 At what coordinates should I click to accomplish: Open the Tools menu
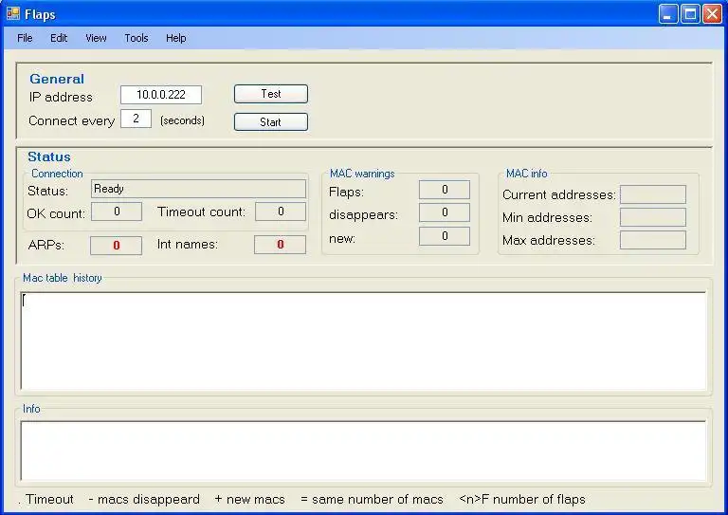(136, 38)
